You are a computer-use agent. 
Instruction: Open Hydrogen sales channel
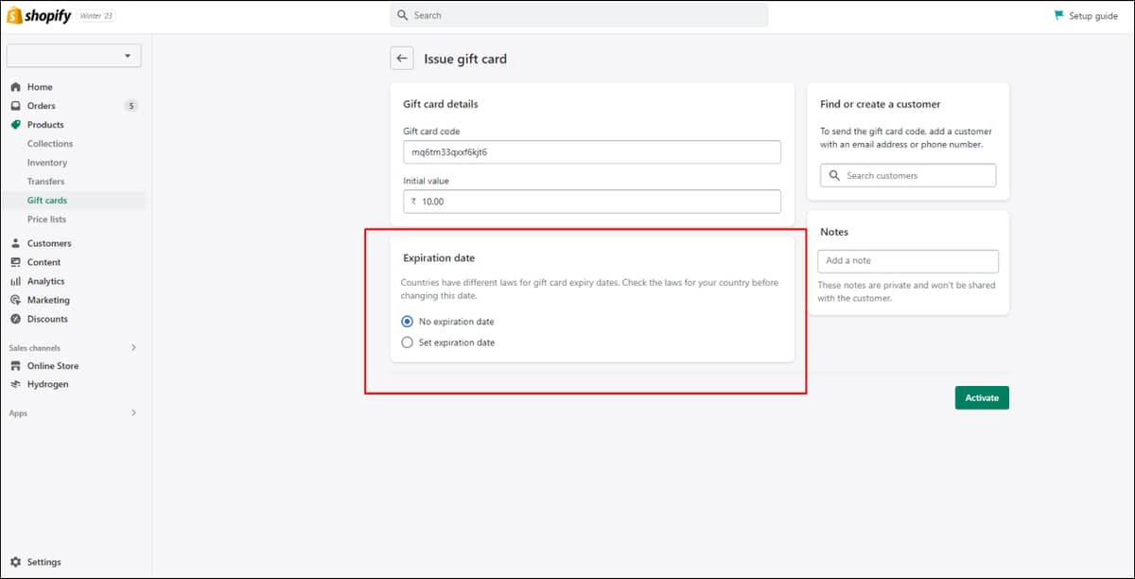(48, 384)
